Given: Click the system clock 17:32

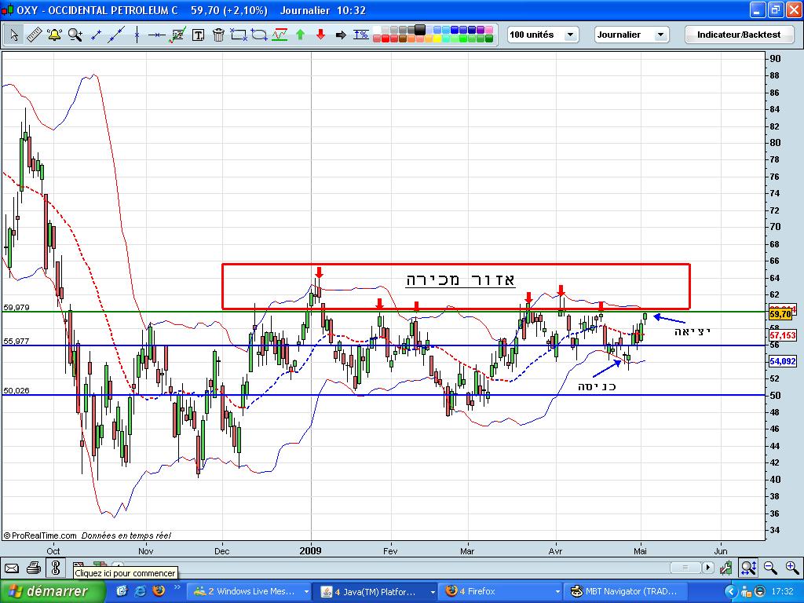Looking at the screenshot, I should (783, 591).
